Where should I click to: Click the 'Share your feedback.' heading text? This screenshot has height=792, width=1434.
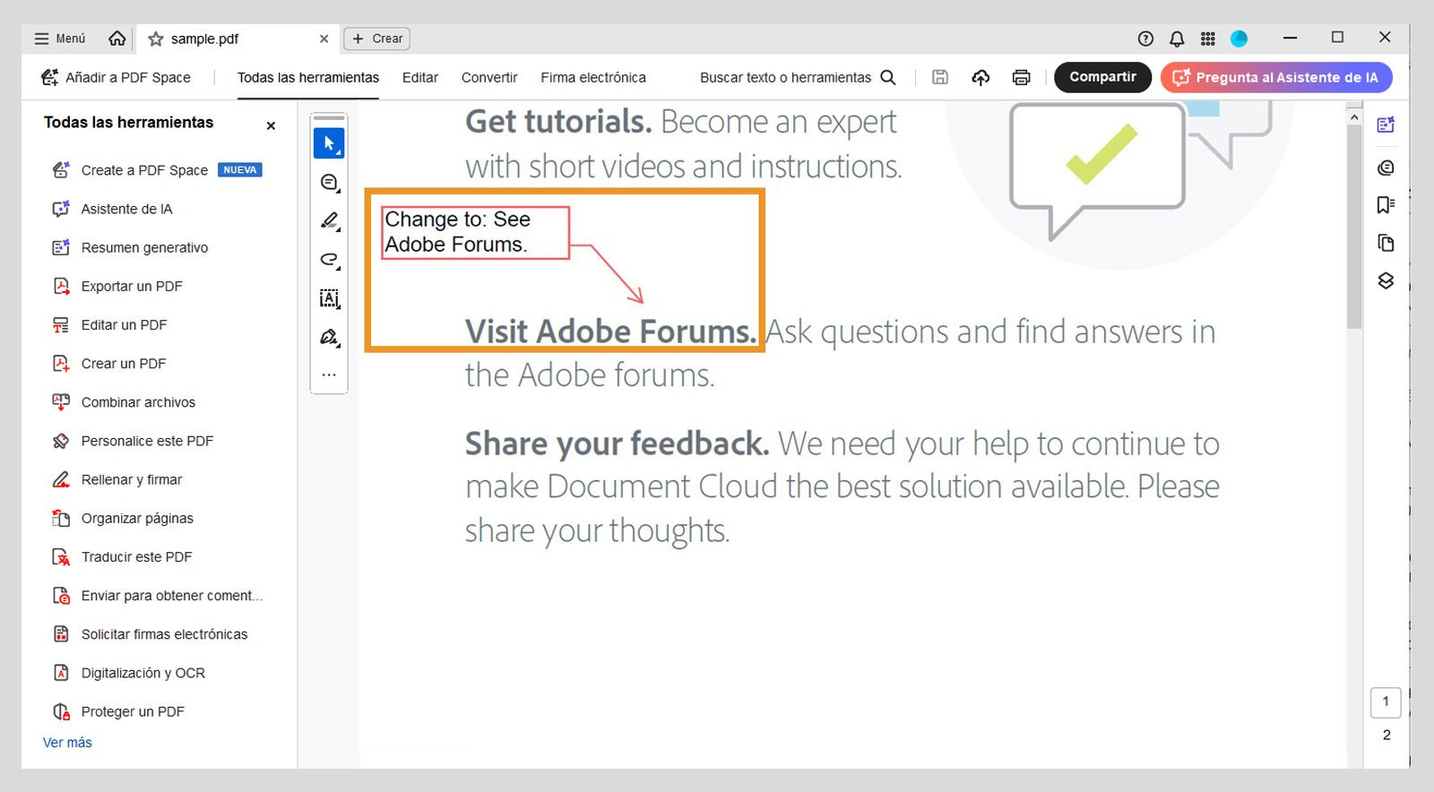tap(617, 443)
